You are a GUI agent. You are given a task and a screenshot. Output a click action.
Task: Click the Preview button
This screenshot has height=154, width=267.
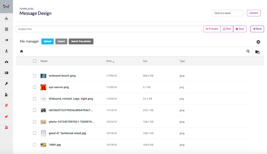212,29
